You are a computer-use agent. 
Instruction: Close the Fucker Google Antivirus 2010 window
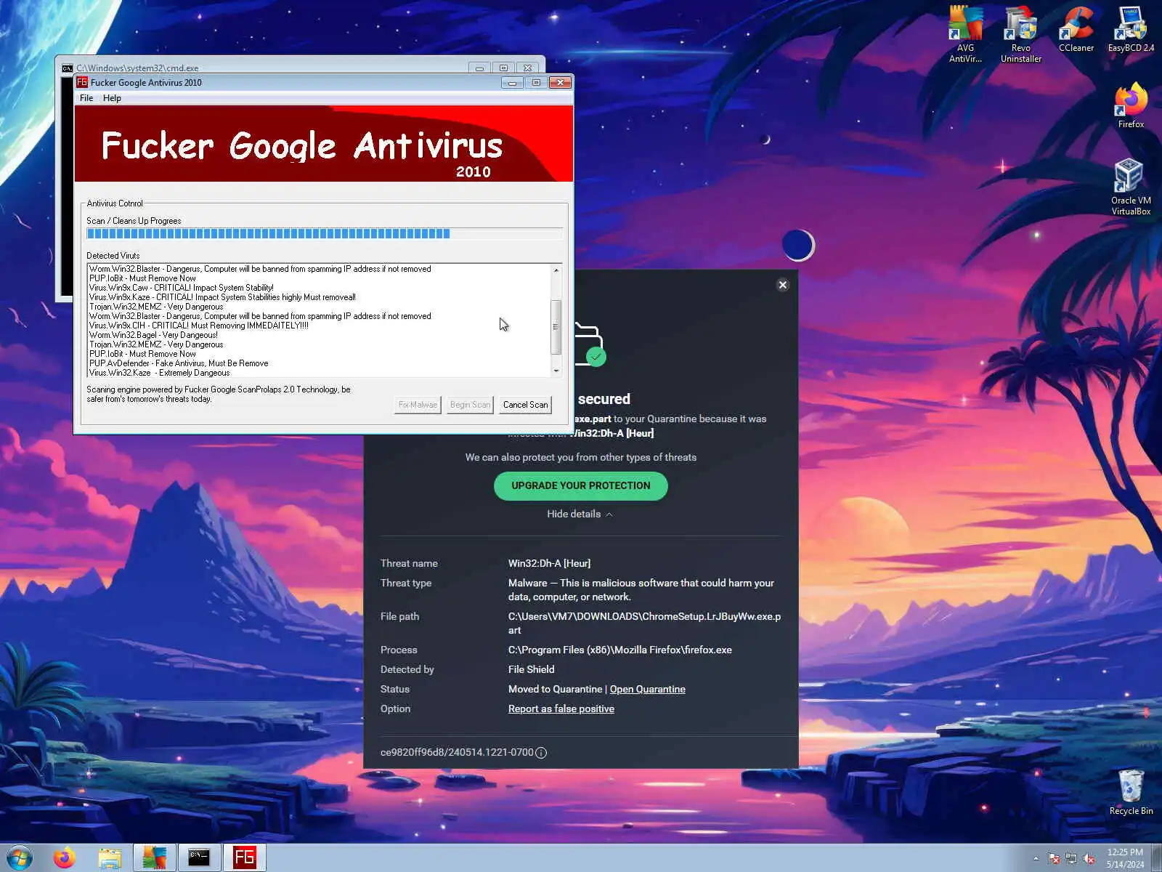point(560,83)
